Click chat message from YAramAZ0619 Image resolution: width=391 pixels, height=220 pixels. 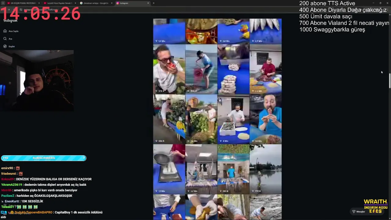(x=44, y=185)
